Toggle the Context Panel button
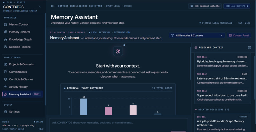This screenshot has height=132, width=256. point(239,35)
